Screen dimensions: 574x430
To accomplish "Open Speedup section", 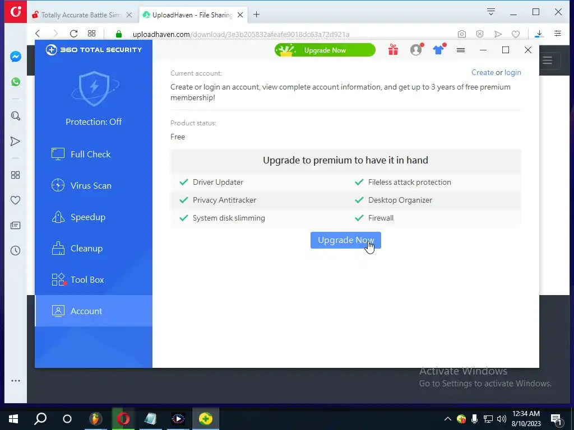I will tap(94, 217).
